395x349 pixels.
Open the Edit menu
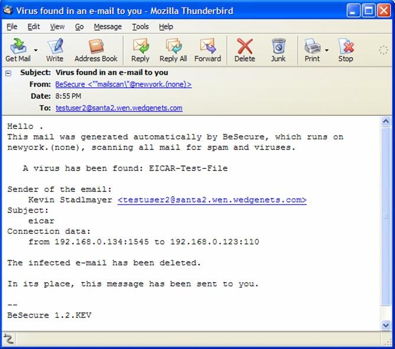click(x=34, y=27)
